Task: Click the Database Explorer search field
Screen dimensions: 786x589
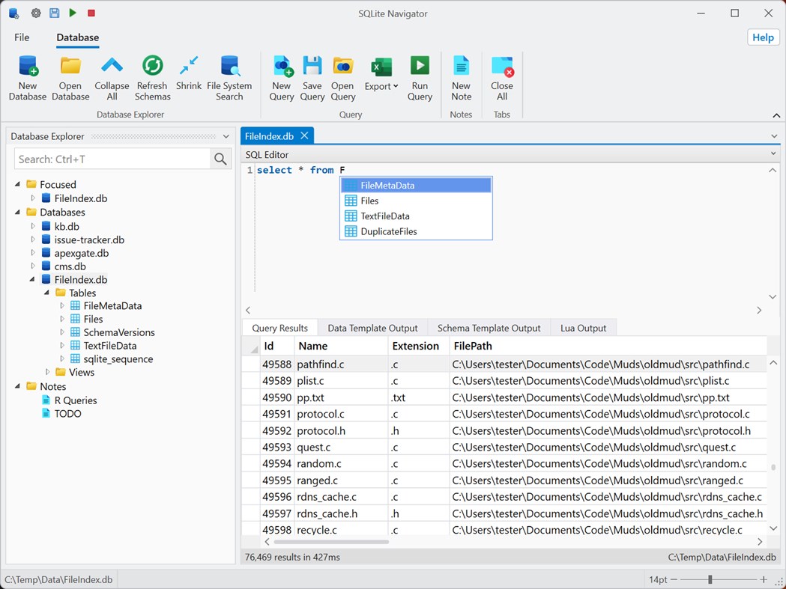Action: (x=112, y=159)
